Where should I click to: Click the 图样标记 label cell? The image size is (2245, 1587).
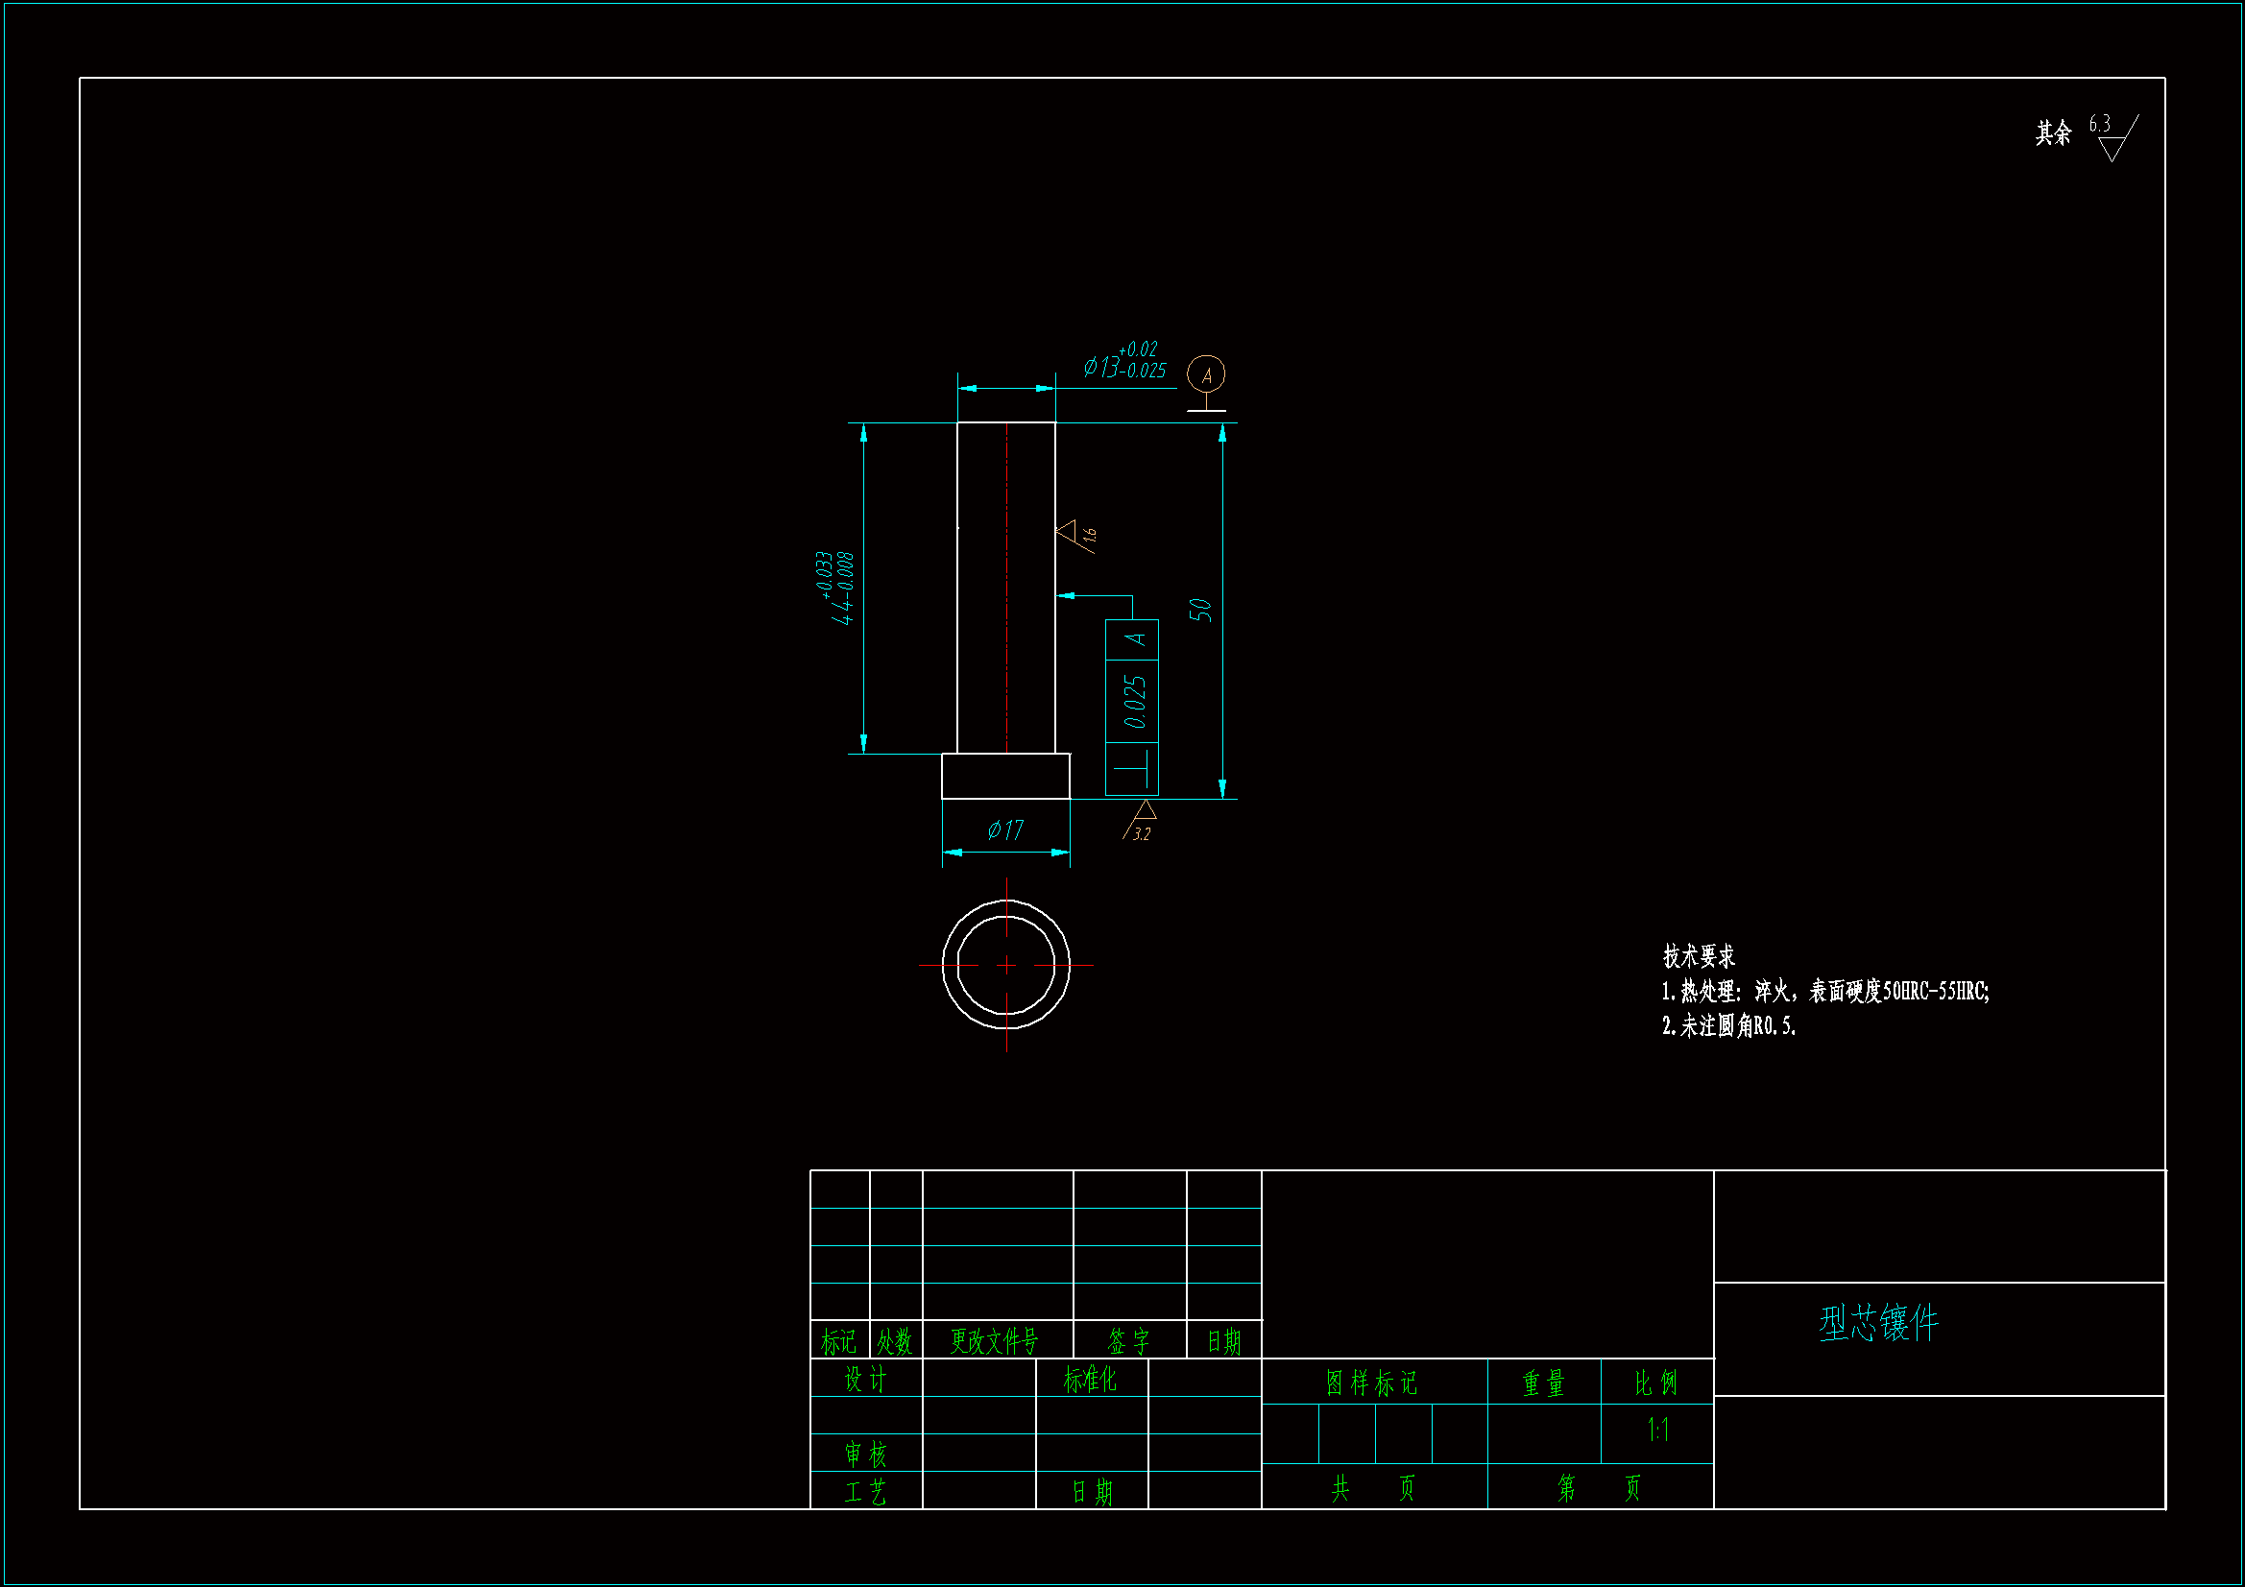(1371, 1383)
